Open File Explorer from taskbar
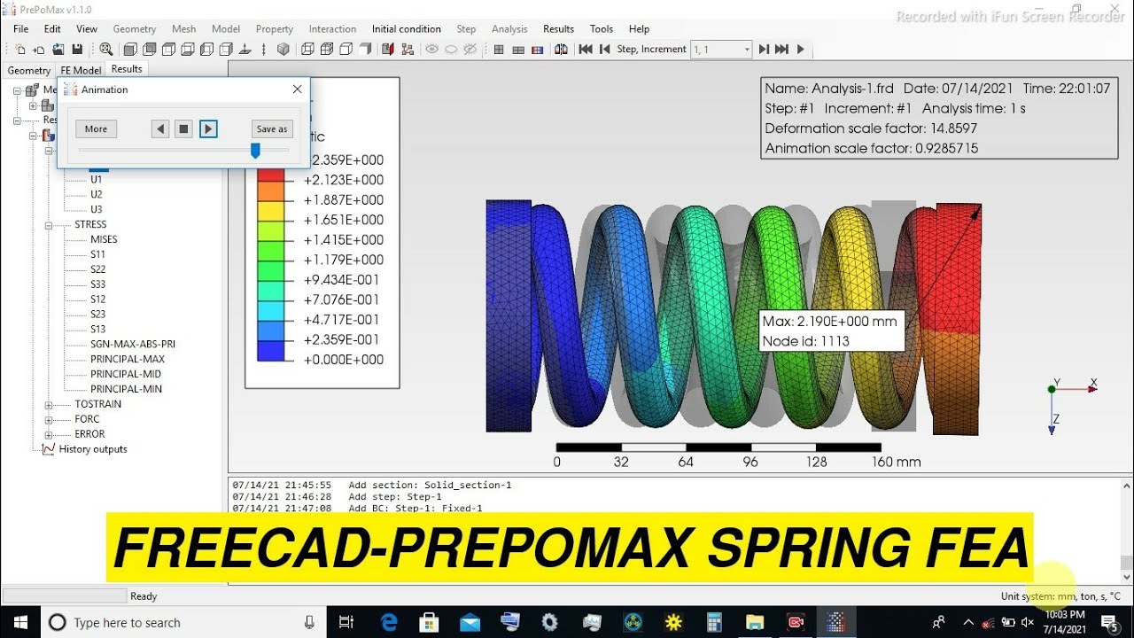Screen dimensions: 1134x638 point(755,623)
